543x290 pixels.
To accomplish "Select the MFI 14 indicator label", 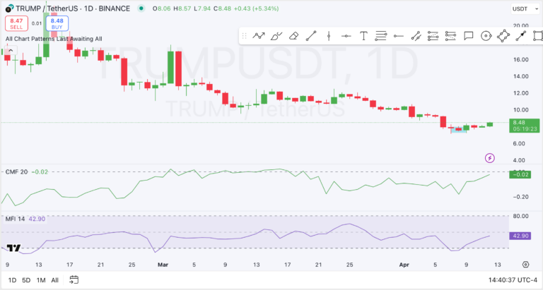I will pos(15,219).
